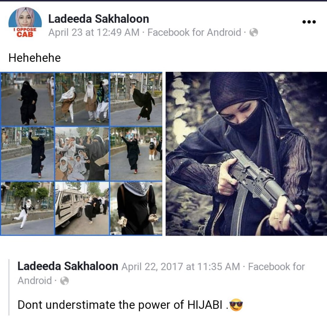Viewport: 327px width, 324px height.
Task: Click the April 22, 2017 timestamp
Action: (181, 267)
